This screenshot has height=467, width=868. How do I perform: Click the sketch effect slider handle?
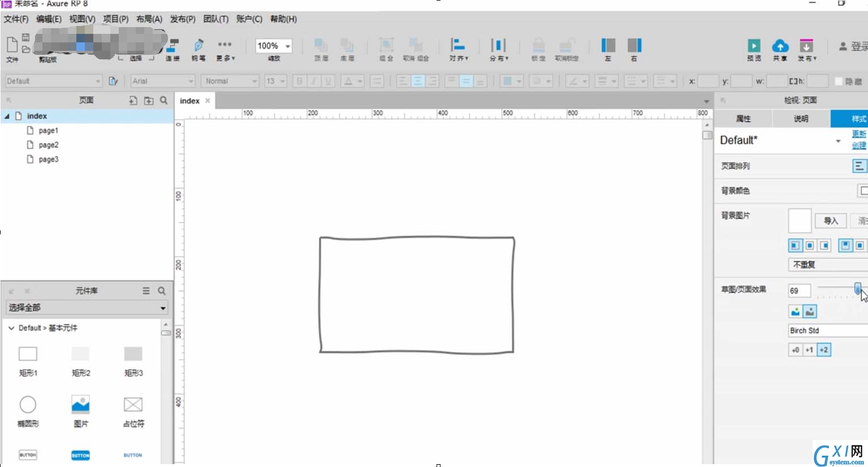click(x=858, y=289)
